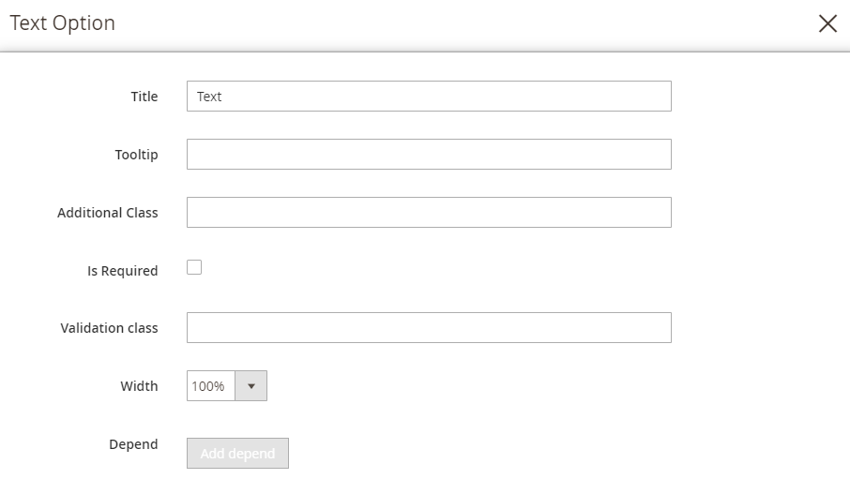Image resolution: width=850 pixels, height=479 pixels.
Task: Place cursor on 'Text' value in Title
Action: pos(209,97)
